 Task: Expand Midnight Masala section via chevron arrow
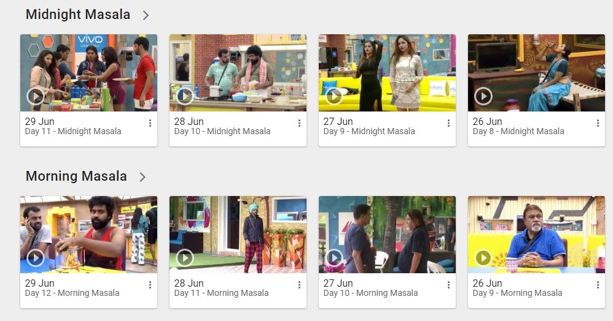pos(146,15)
